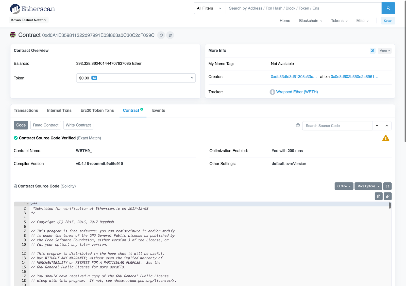
Task: Open the AI summary magic wand icon
Action: tap(372, 51)
